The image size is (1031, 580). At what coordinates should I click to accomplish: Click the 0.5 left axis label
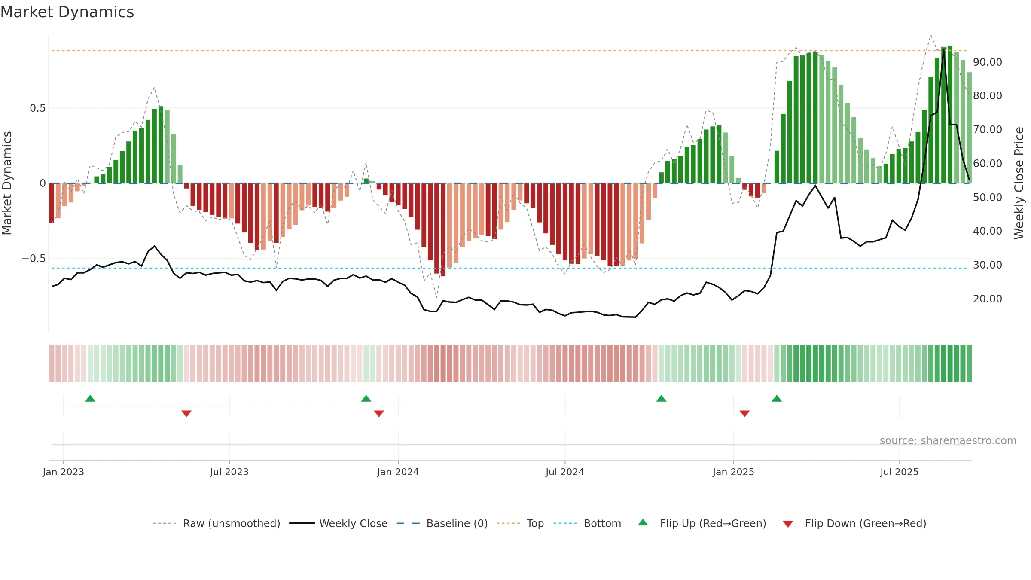click(x=38, y=108)
